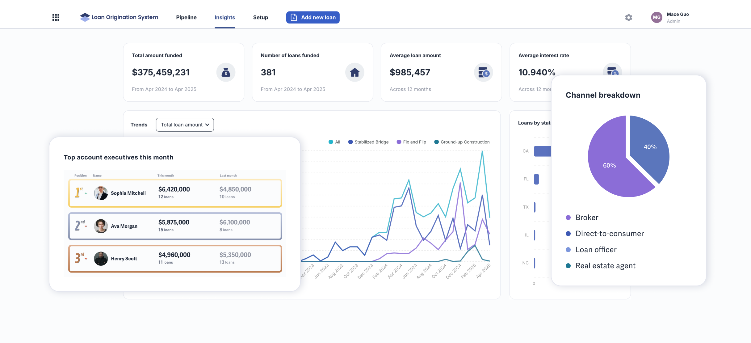
Task: Select the Broker legend dot in Channel breakdown
Action: point(568,218)
